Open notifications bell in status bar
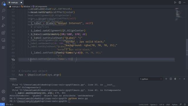The width and height of the screenshot is (188, 106). pyautogui.click(x=185, y=105)
